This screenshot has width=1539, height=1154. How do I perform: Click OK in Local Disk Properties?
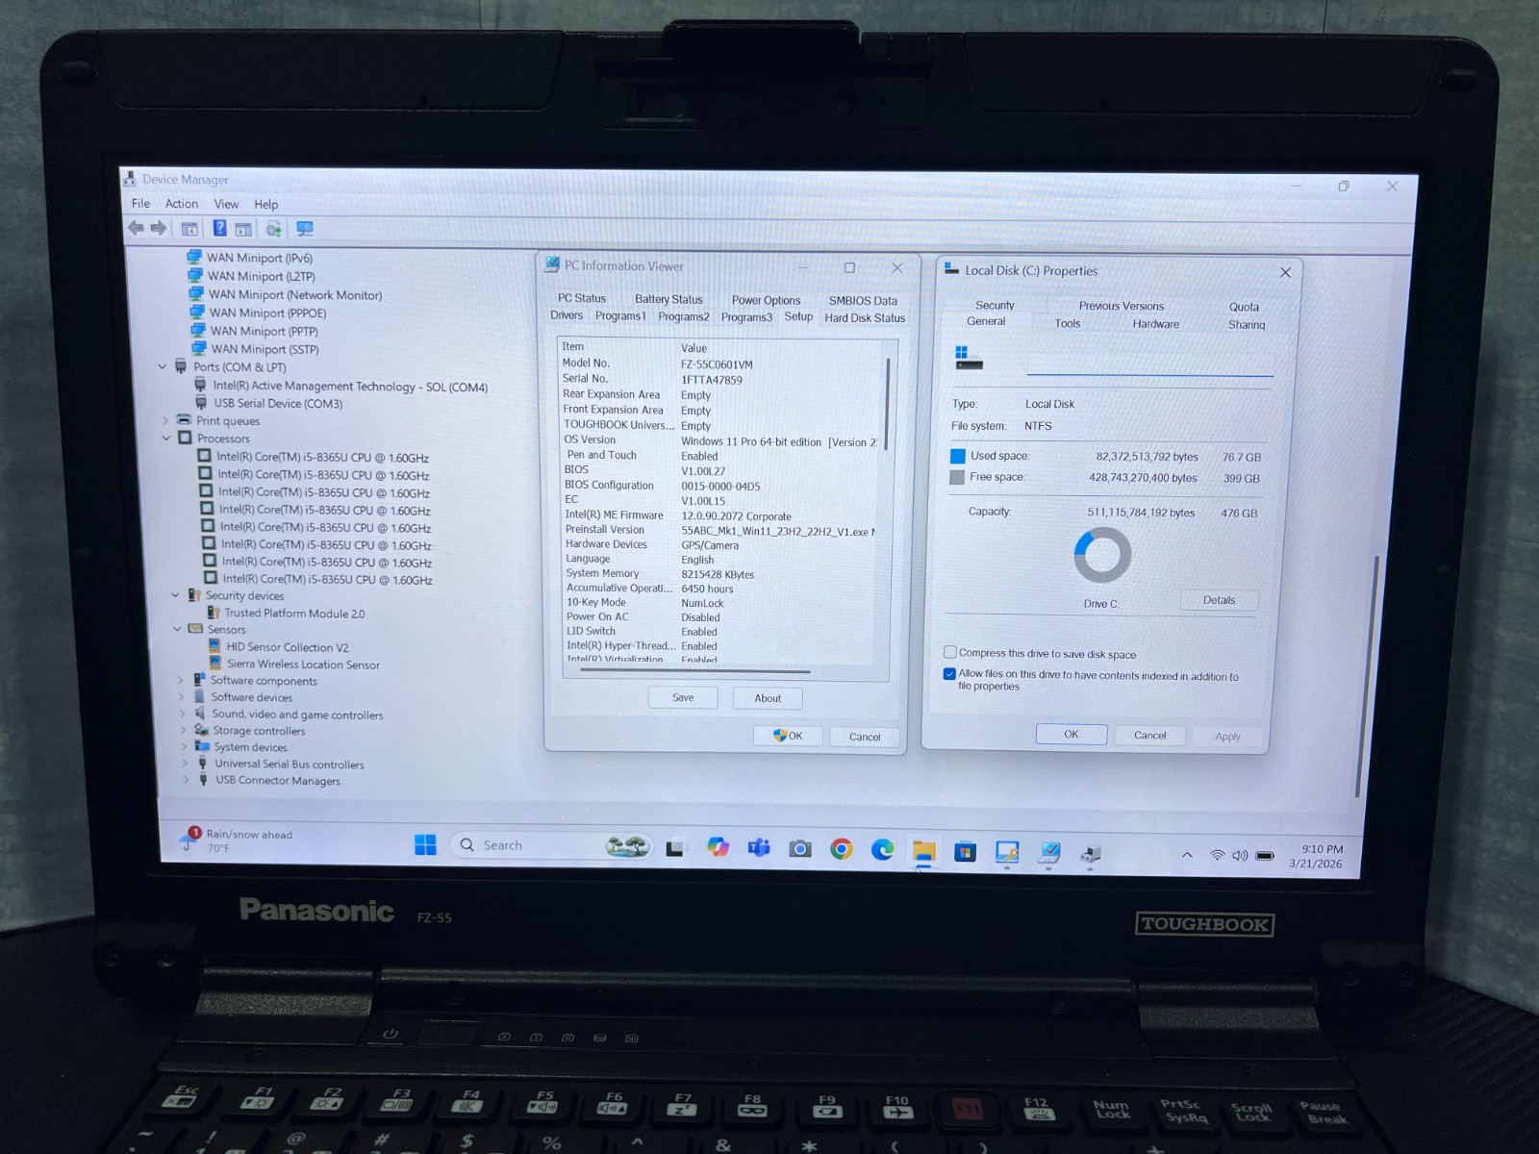click(x=1072, y=734)
